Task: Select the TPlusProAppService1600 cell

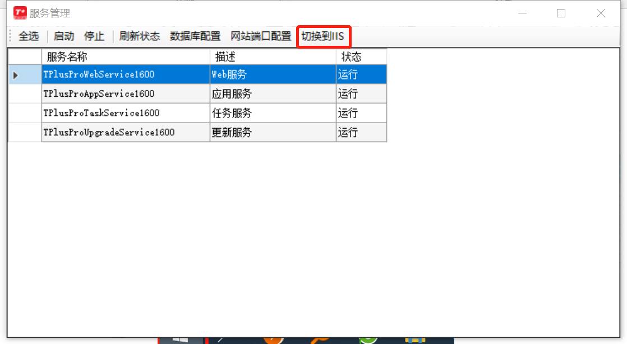Action: point(126,93)
